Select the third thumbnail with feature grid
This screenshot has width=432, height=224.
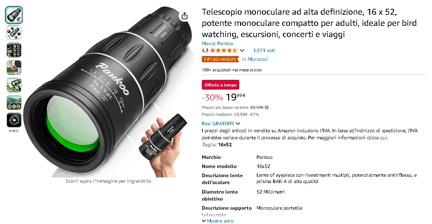(x=14, y=50)
